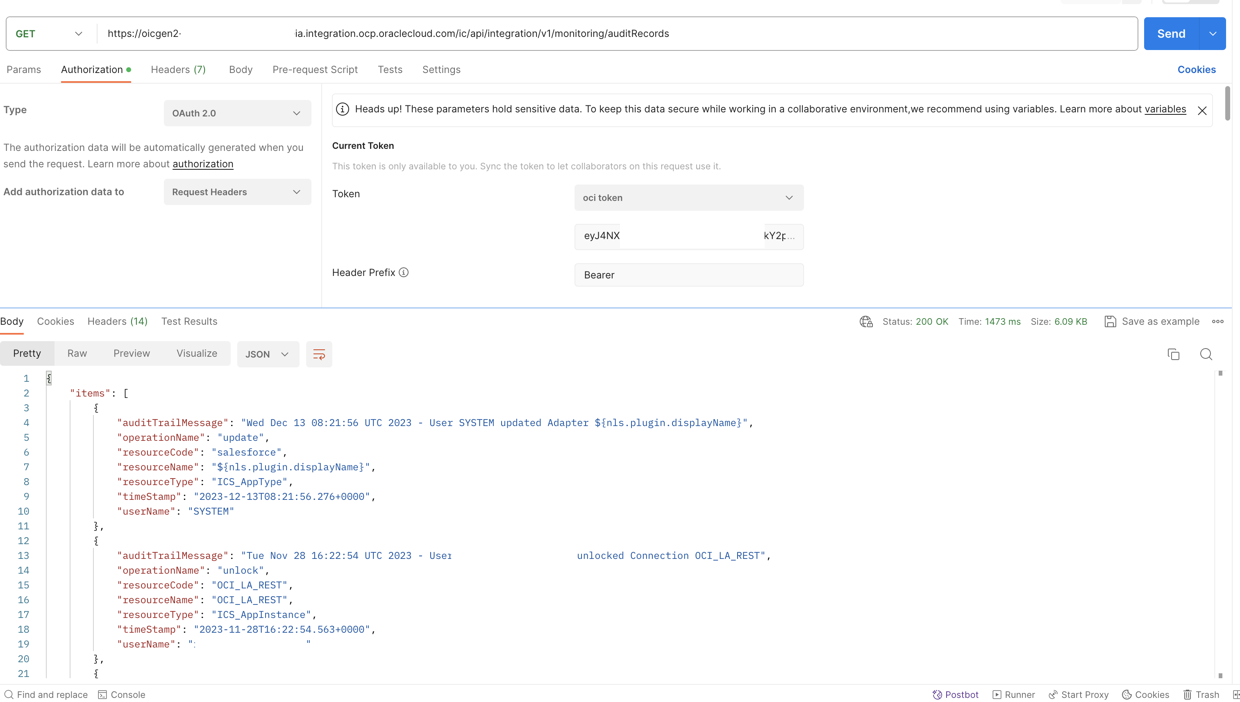
Task: Click Start Proxy in the bottom bar
Action: (1079, 694)
